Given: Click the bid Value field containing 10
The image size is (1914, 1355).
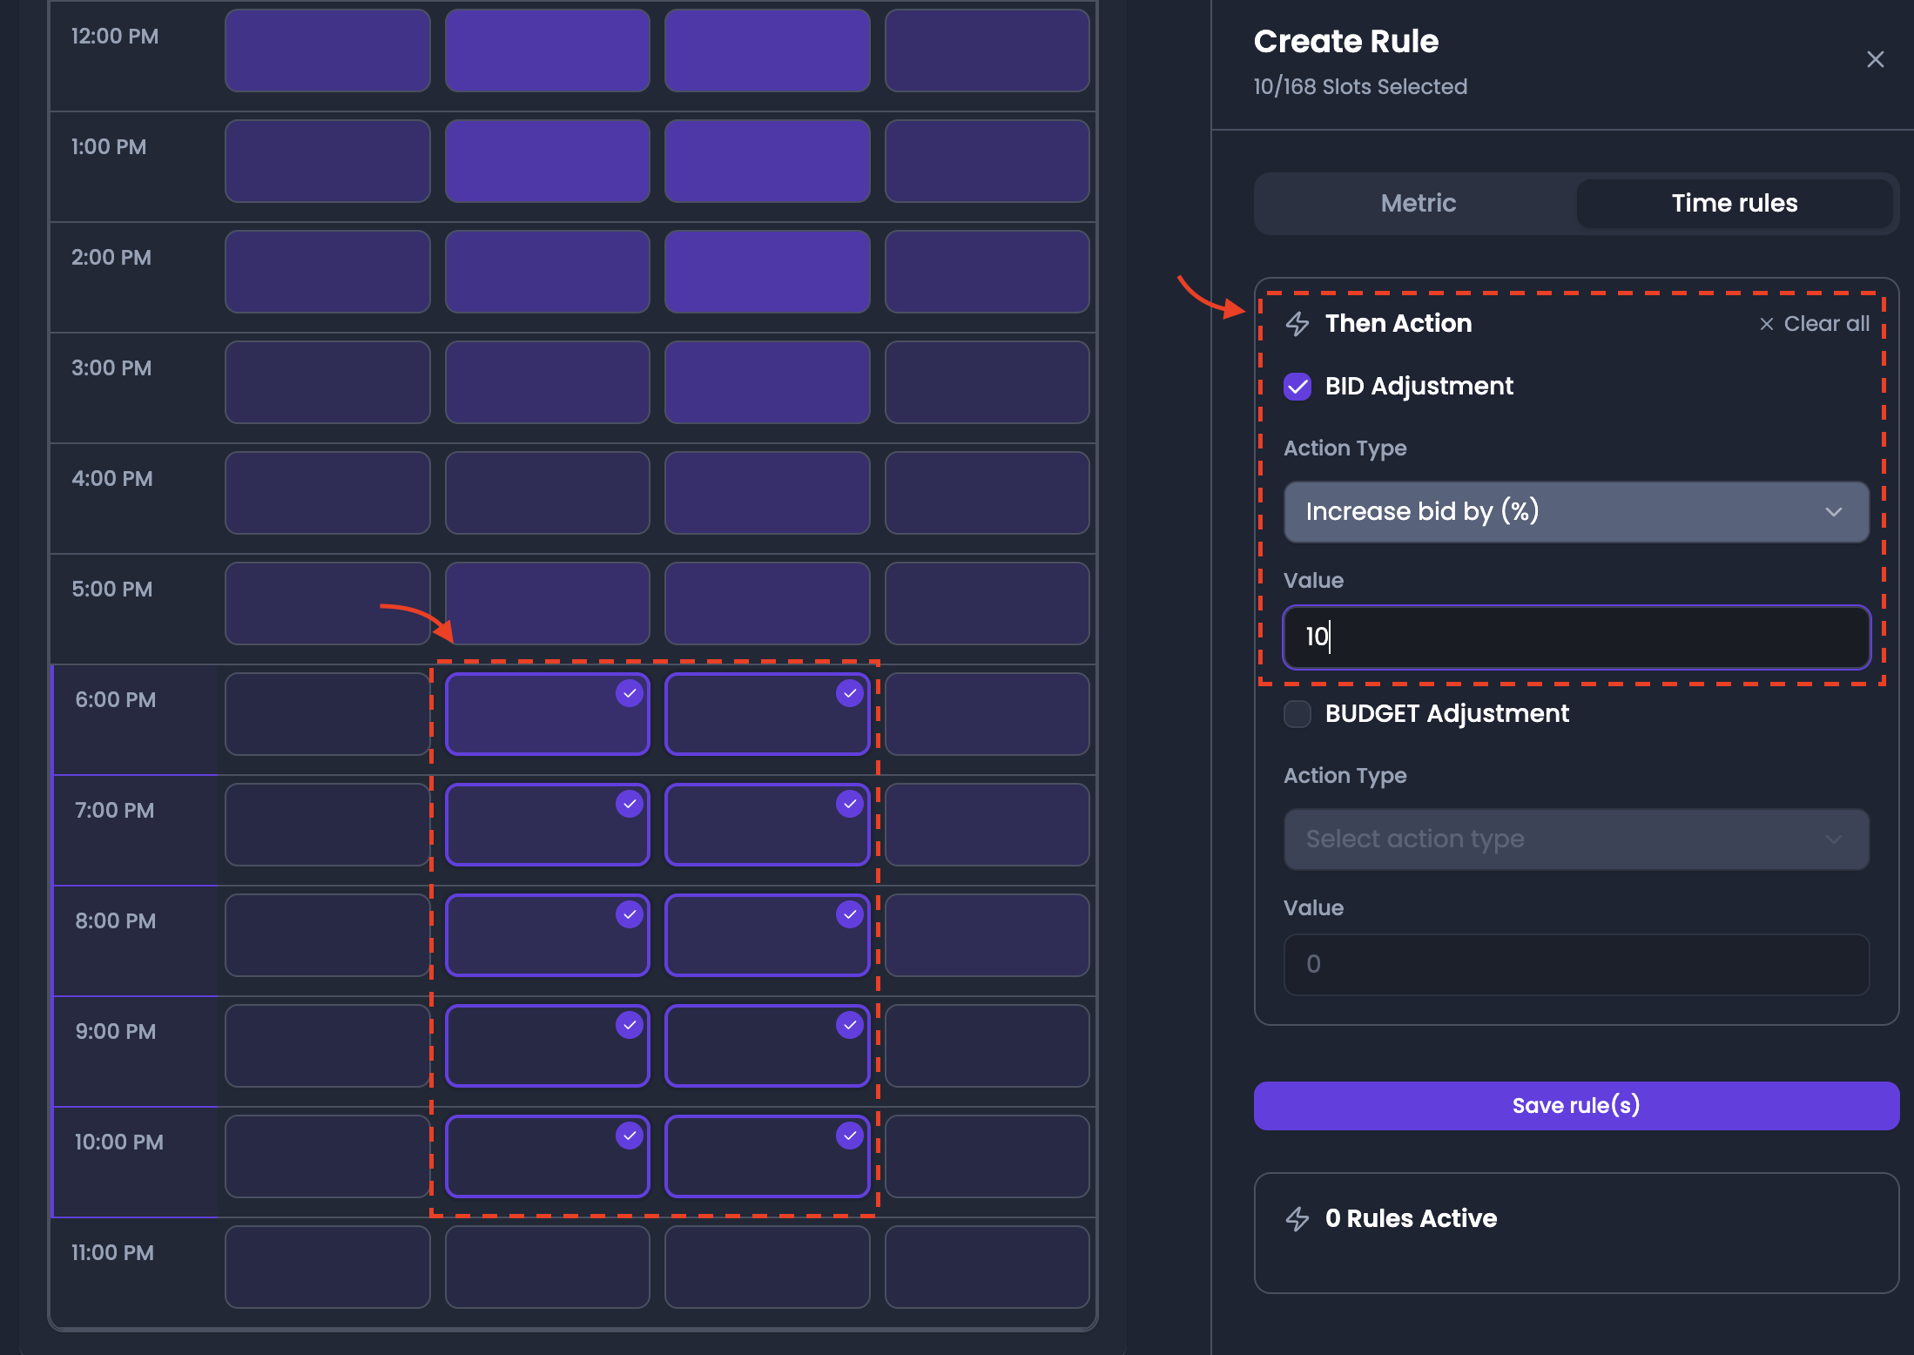Looking at the screenshot, I should [x=1576, y=637].
